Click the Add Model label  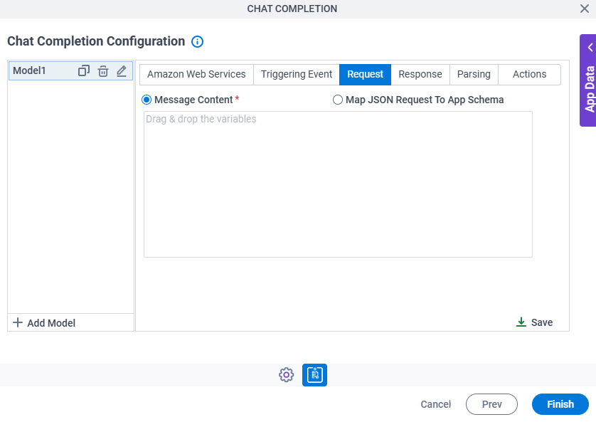tap(51, 323)
